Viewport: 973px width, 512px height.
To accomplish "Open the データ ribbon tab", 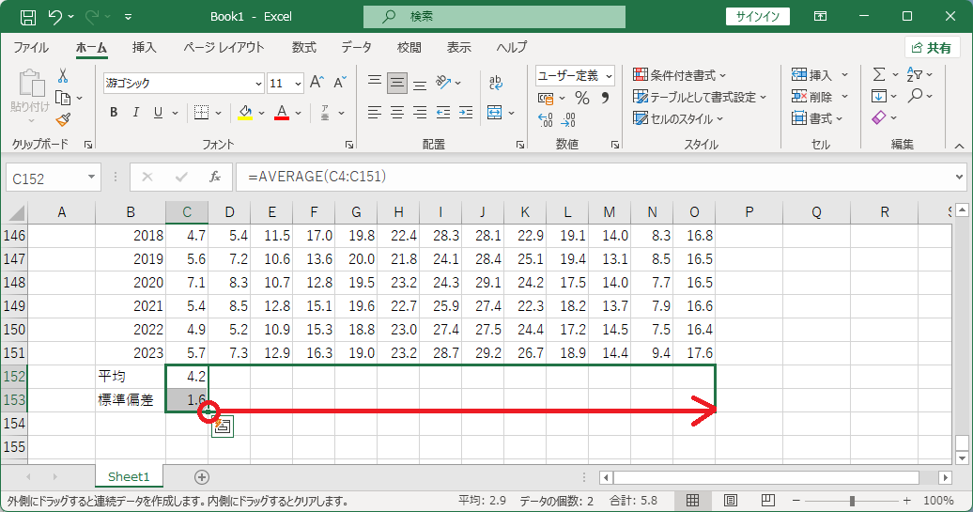I will point(356,48).
